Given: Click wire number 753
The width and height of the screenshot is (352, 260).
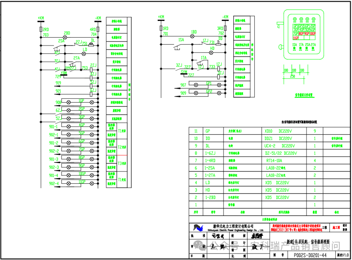Looking at the screenshot, I should pos(85,68).
